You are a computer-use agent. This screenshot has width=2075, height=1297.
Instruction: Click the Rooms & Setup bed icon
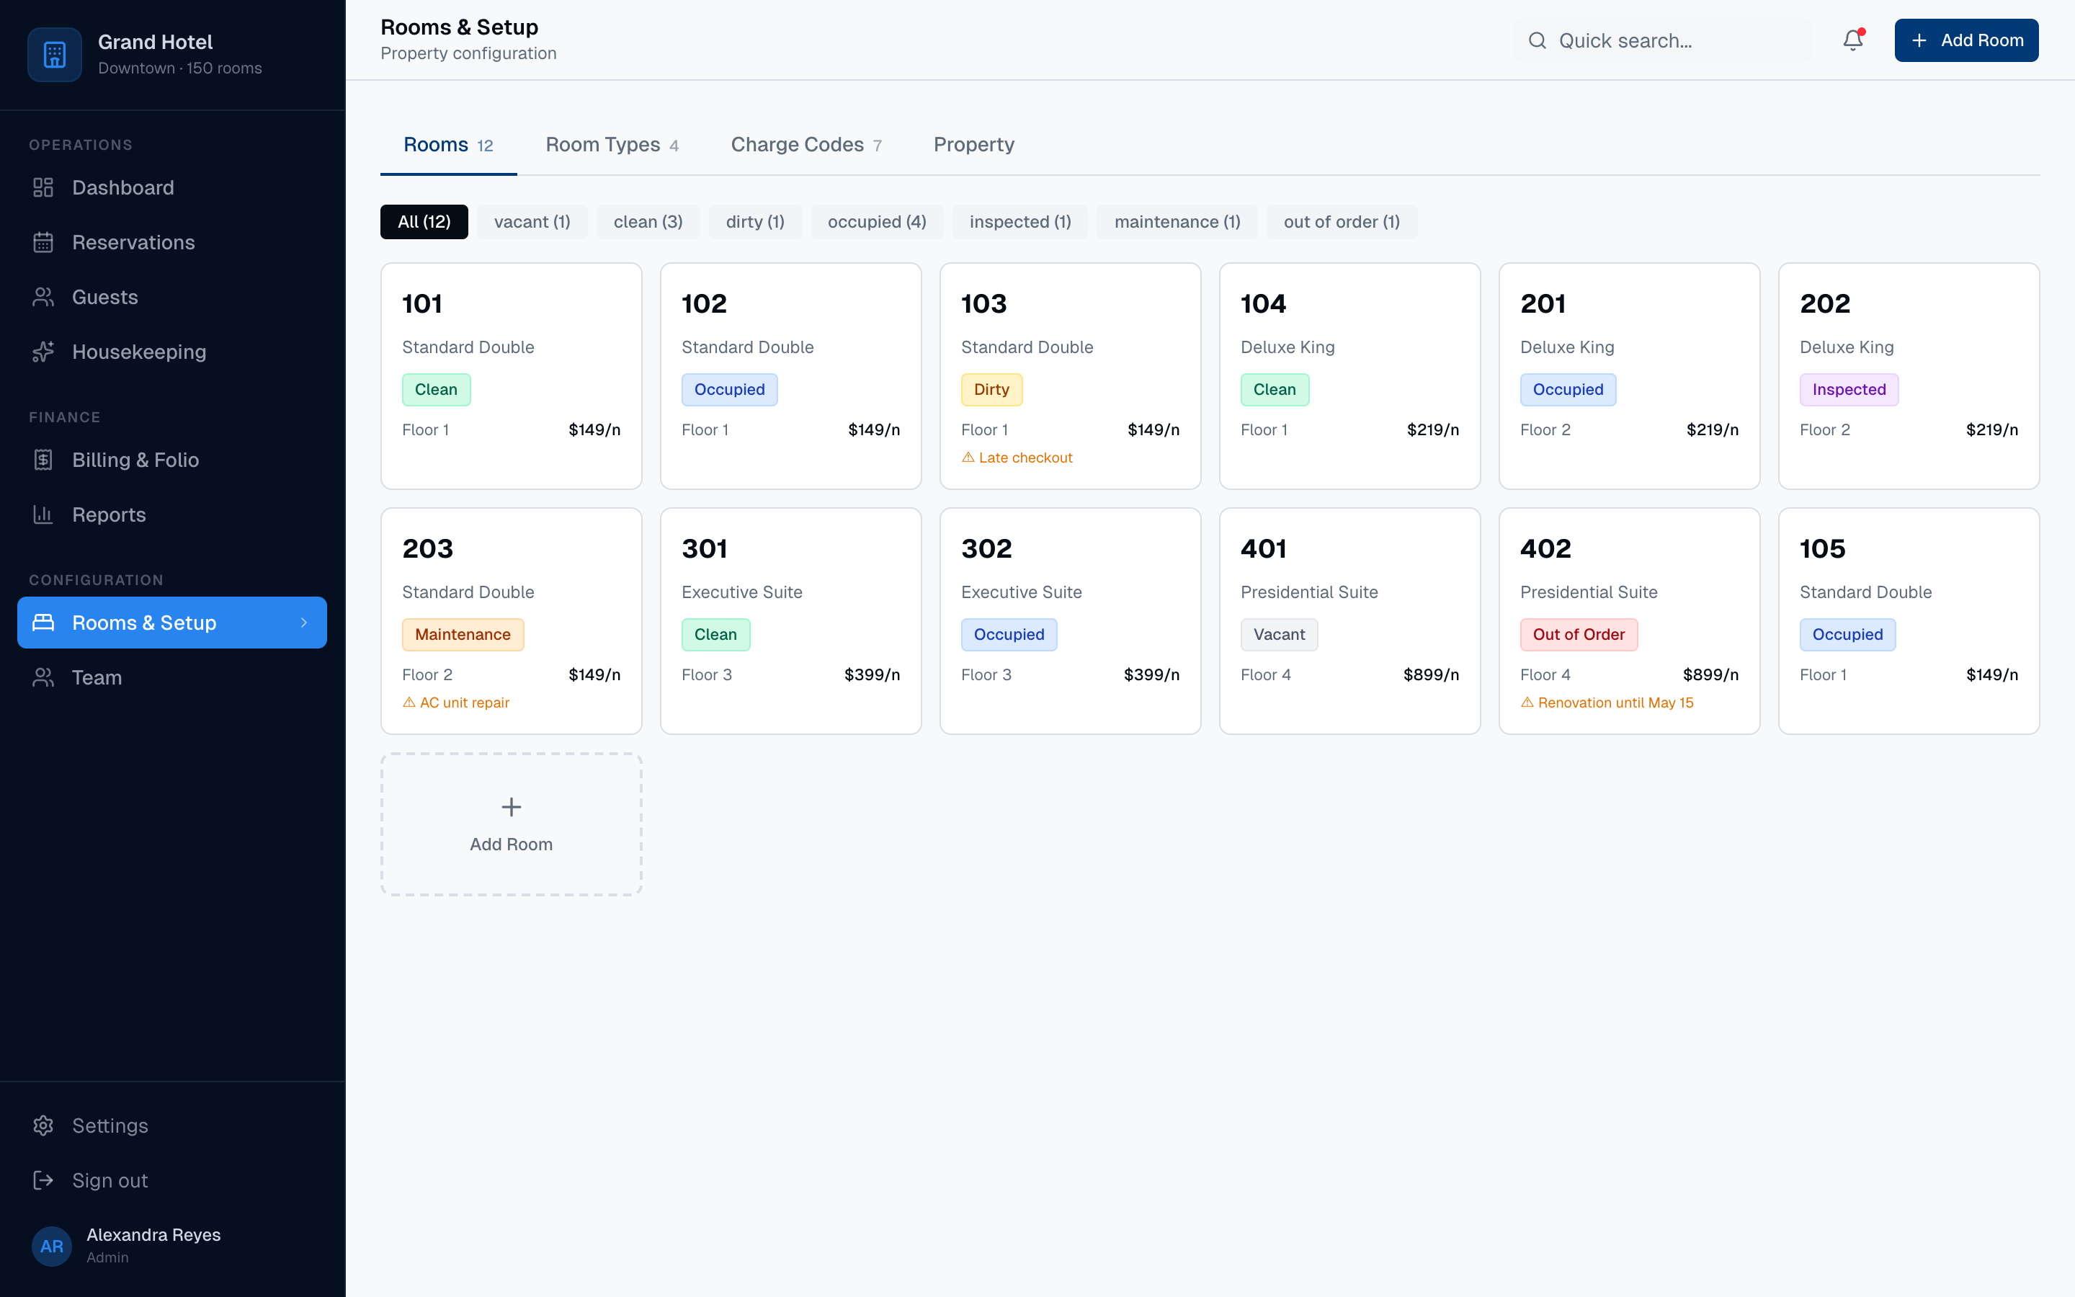coord(43,622)
